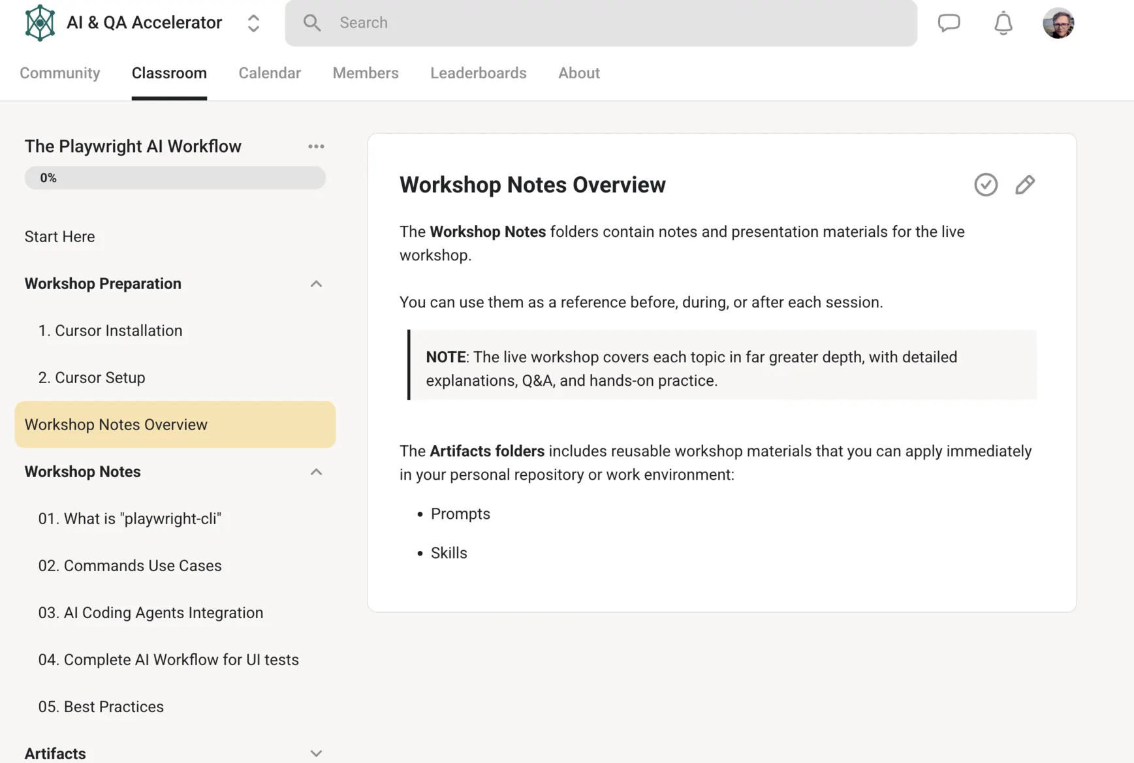1134x763 pixels.
Task: Click the Skills bullet item
Action: pos(449,553)
